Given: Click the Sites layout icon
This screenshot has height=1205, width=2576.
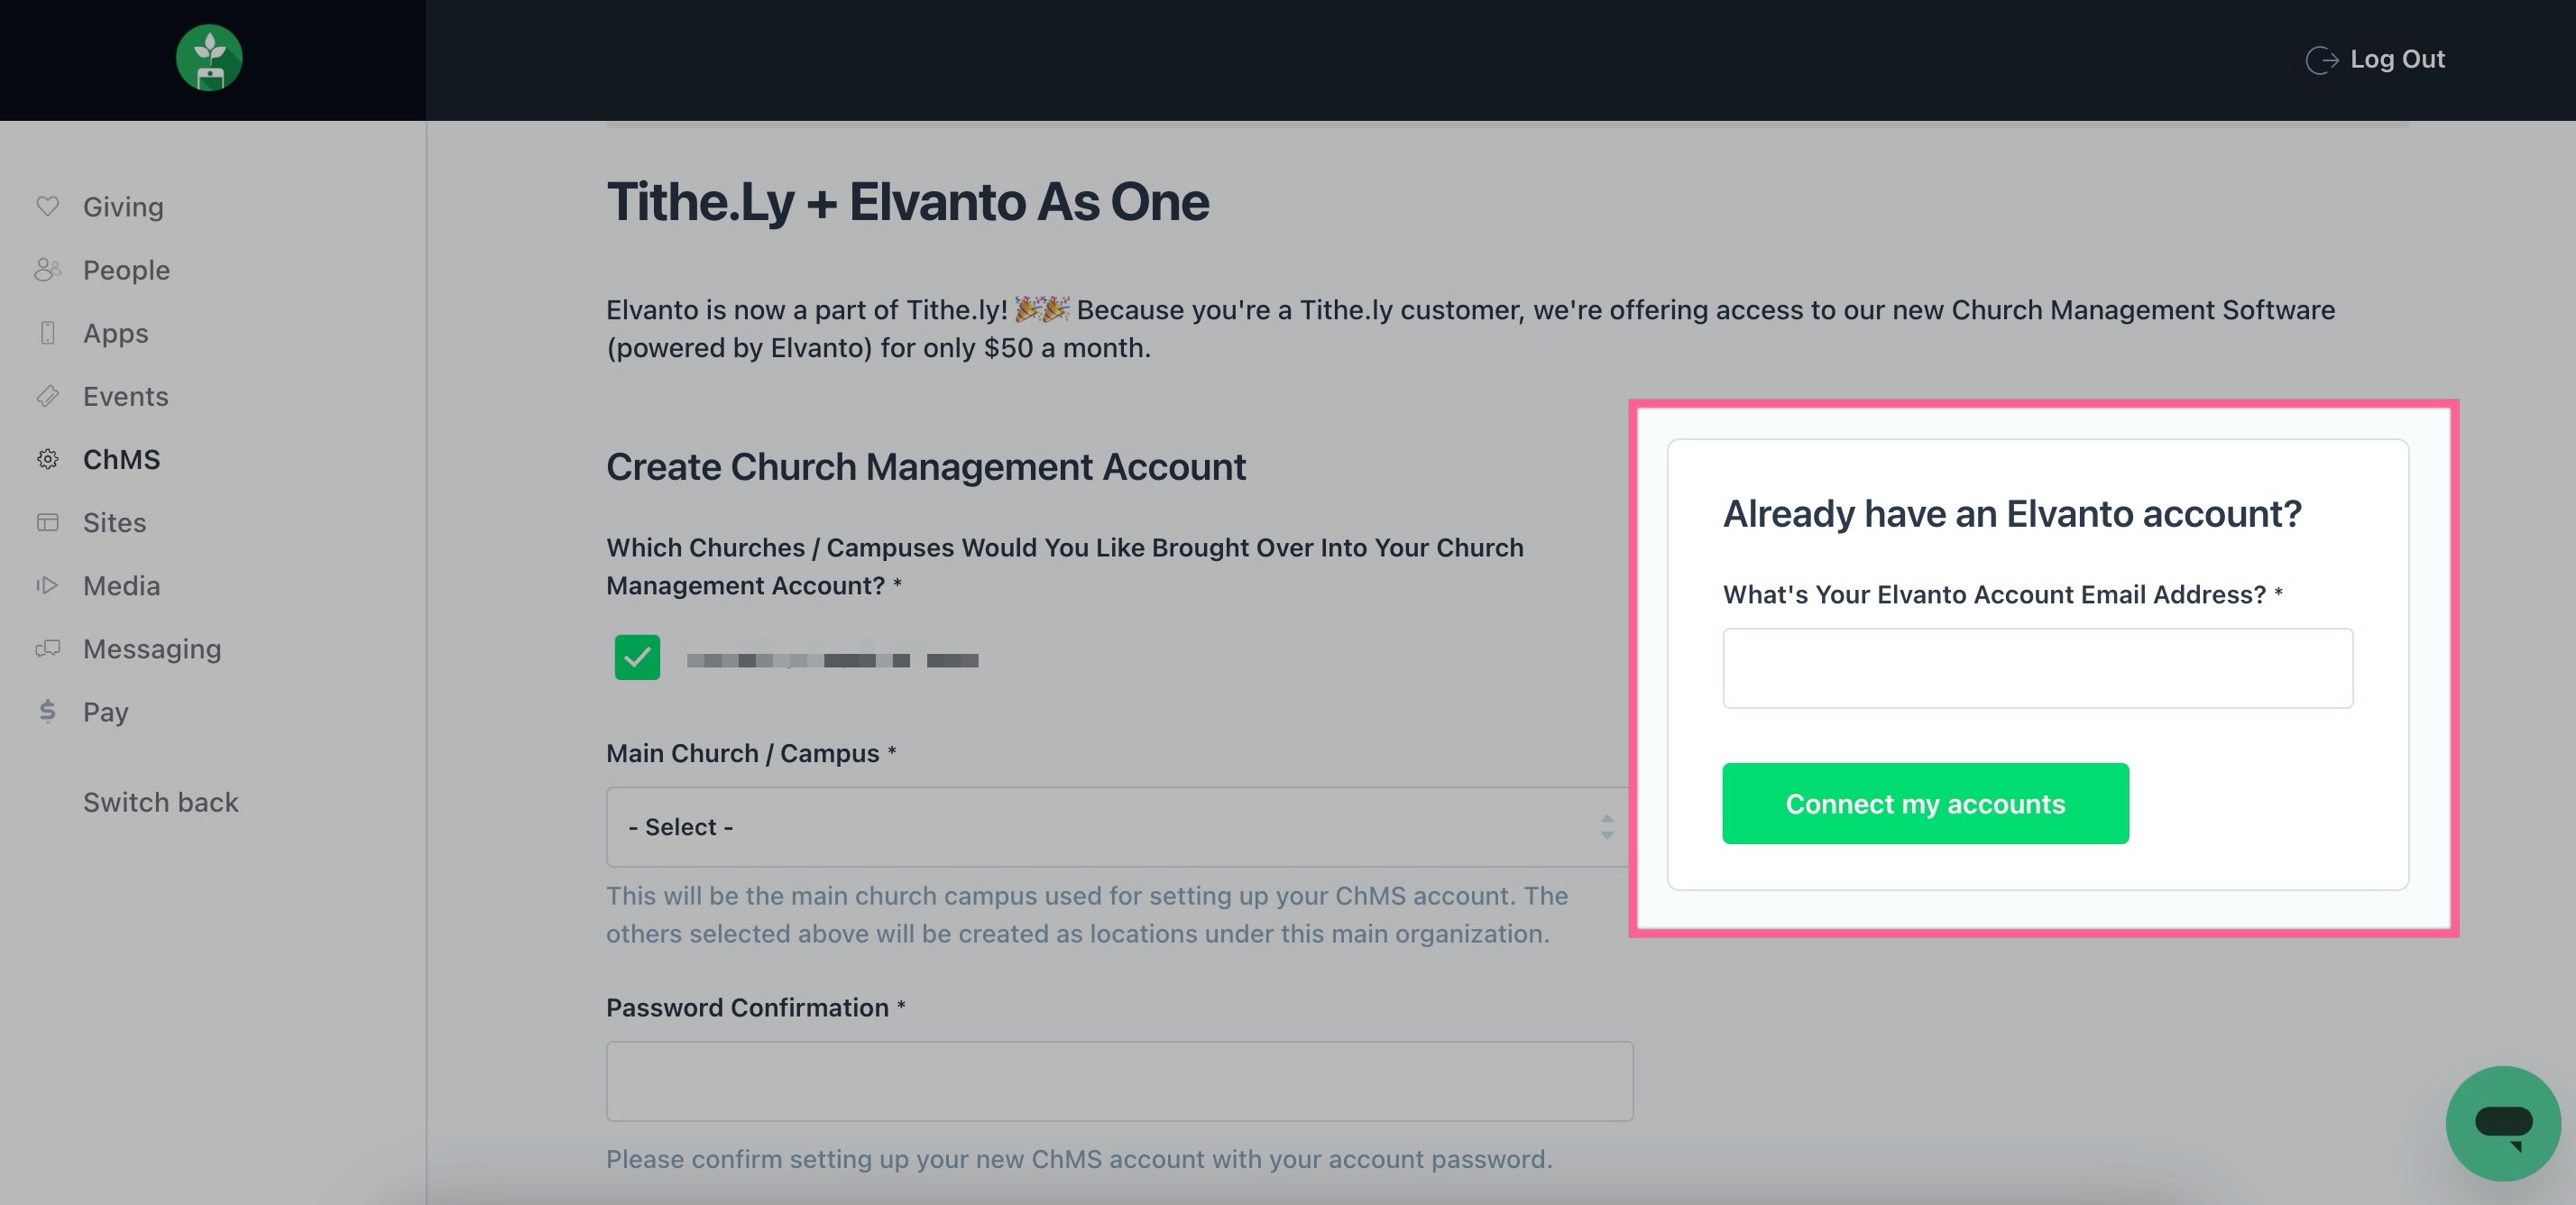Looking at the screenshot, I should tap(47, 522).
